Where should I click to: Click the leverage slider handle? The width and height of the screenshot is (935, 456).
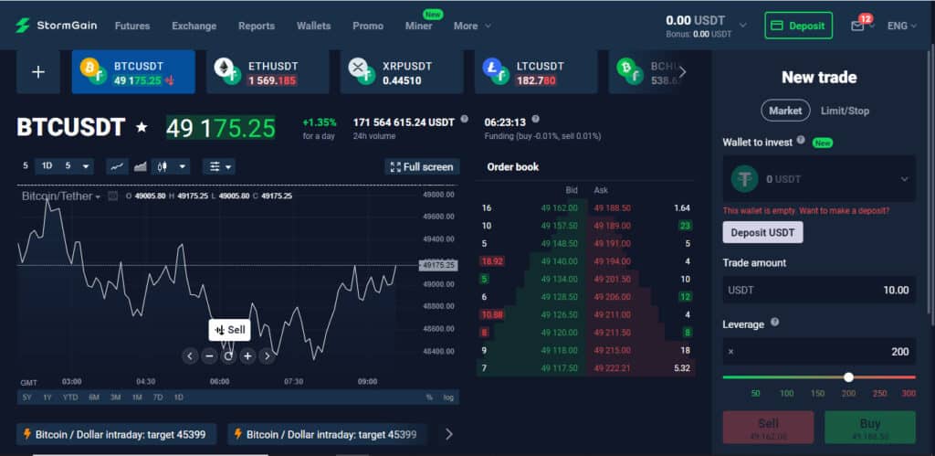coord(848,377)
